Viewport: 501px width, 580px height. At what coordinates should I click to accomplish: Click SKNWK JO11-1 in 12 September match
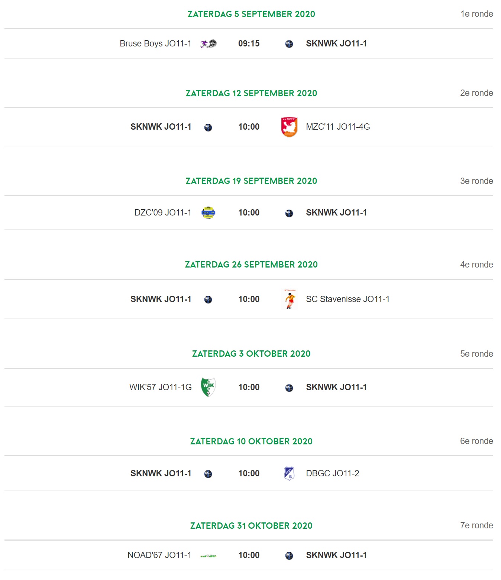click(x=161, y=127)
